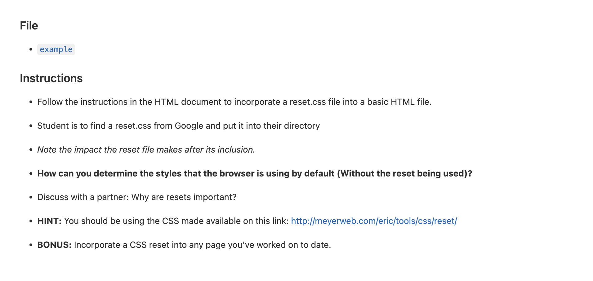This screenshot has height=281, width=593.
Task: Click 'Why are resets important?' text
Action: coord(184,197)
